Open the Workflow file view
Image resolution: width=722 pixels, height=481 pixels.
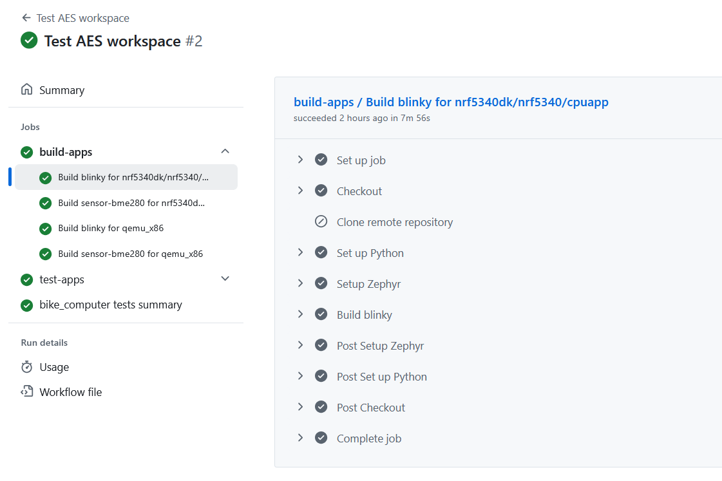70,391
